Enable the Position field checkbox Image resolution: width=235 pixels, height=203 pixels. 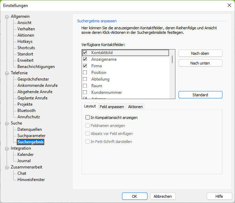[x=85, y=73]
